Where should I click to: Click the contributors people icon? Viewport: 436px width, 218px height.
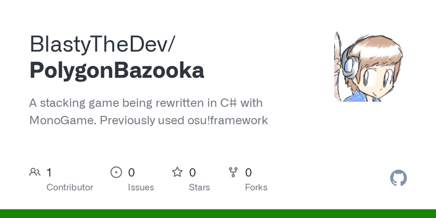35,172
